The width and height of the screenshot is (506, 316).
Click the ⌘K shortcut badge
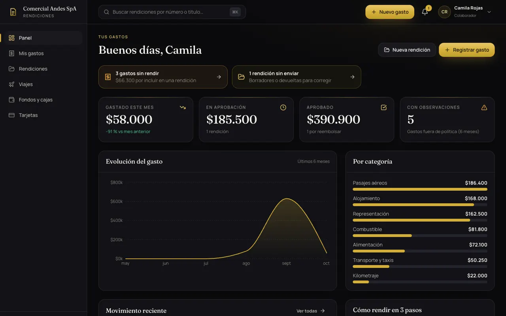tap(235, 12)
